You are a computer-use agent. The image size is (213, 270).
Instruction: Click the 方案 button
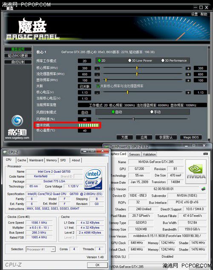[x=125, y=137]
